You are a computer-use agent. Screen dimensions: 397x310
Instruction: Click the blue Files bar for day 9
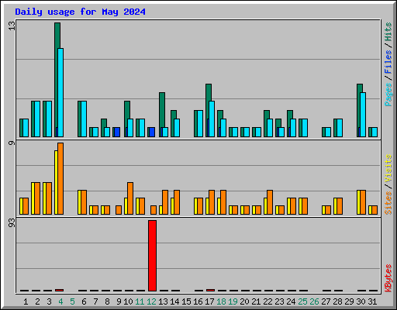coord(116,132)
